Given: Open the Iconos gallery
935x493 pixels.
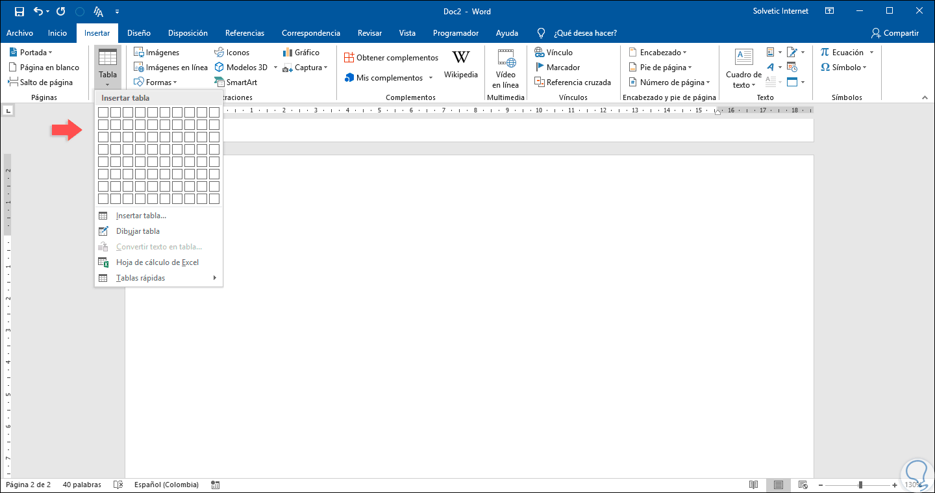Looking at the screenshot, I should tap(231, 53).
